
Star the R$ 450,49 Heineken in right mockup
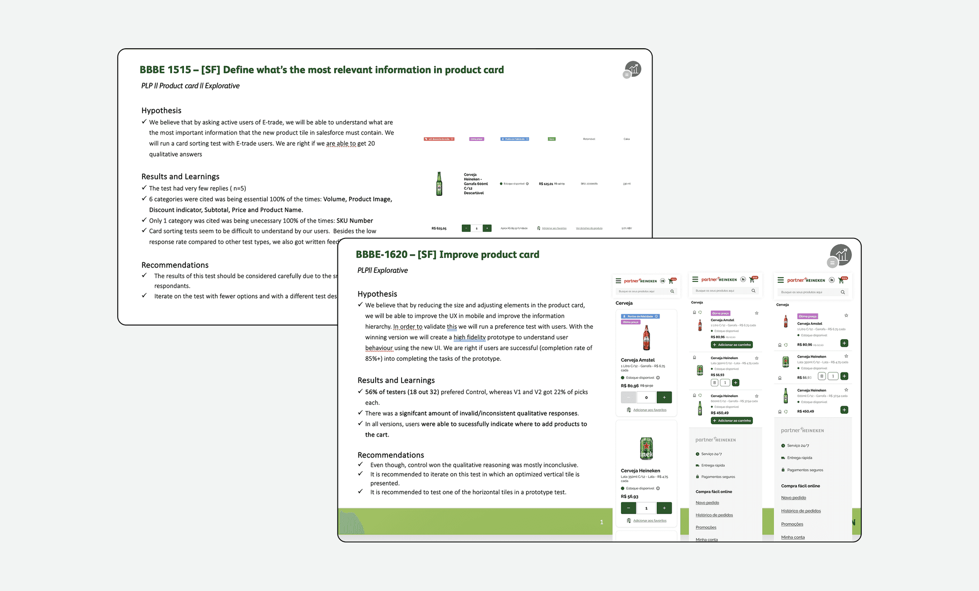(x=846, y=390)
